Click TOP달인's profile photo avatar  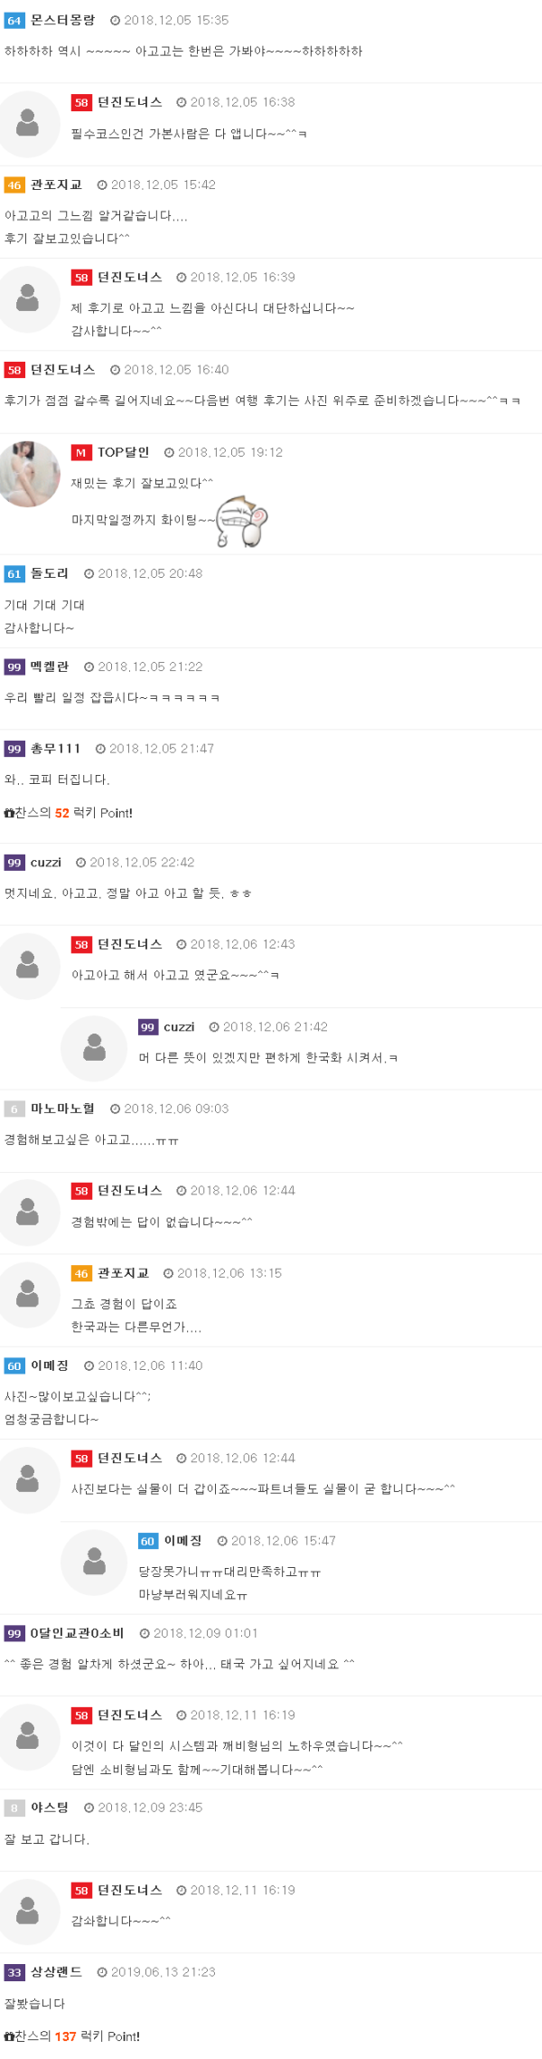tap(29, 474)
